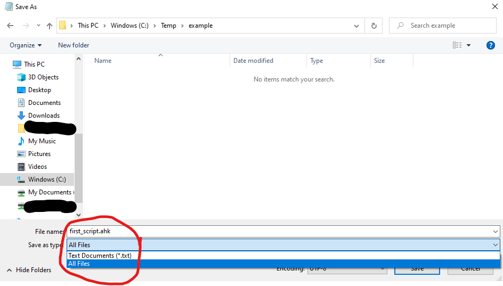Viewport: 503px width, 286px height.
Task: Open the view options dropdown arrow
Action: 469,45
